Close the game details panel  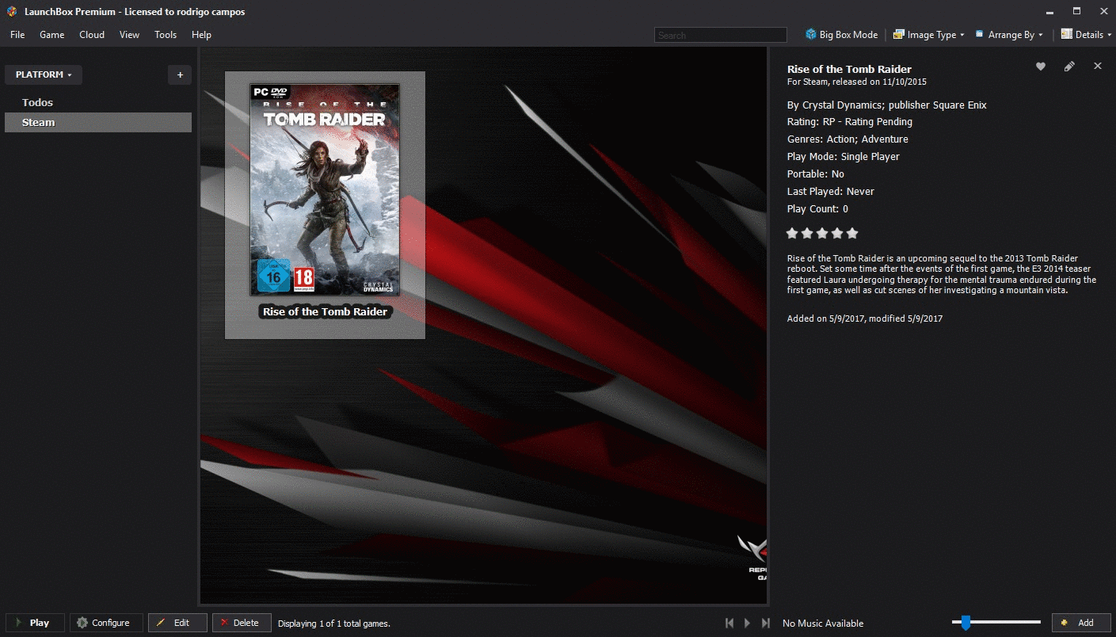coord(1098,67)
